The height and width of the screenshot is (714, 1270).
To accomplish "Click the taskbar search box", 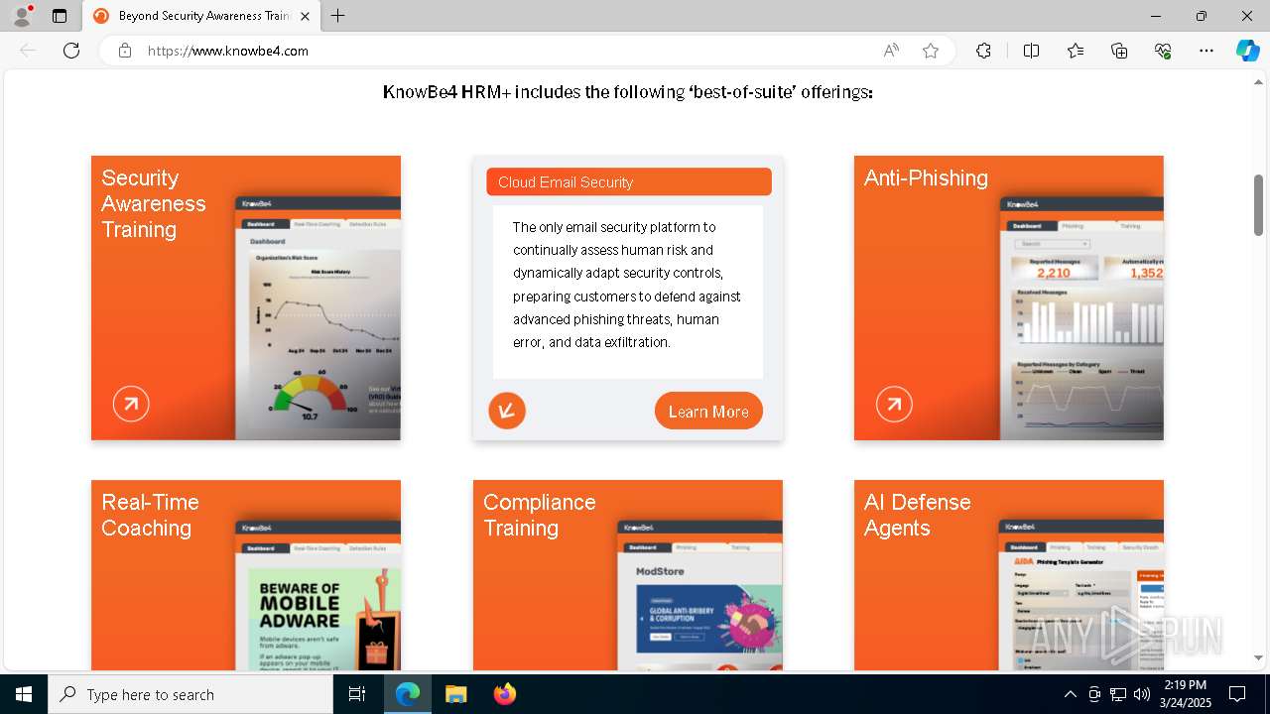I will point(190,694).
